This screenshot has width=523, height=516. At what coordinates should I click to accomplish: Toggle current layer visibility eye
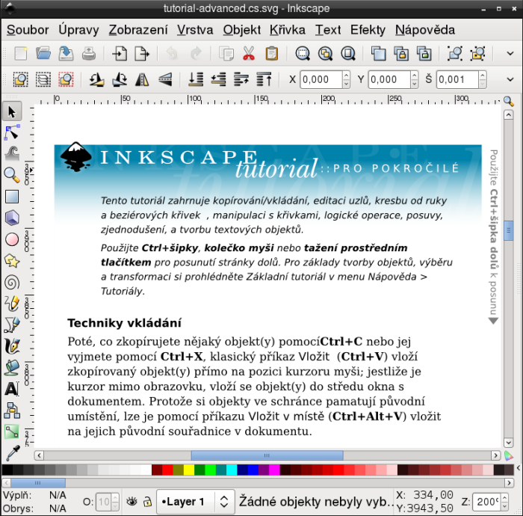pyautogui.click(x=131, y=501)
